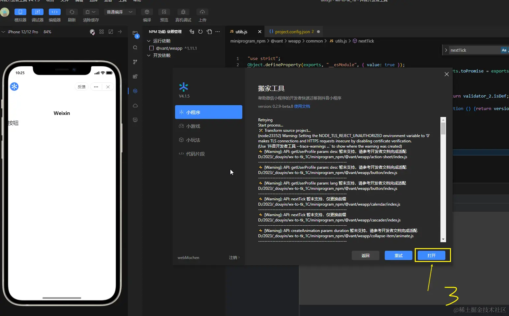
Task: Click the log scrollbar up arrow
Action: [x=443, y=120]
